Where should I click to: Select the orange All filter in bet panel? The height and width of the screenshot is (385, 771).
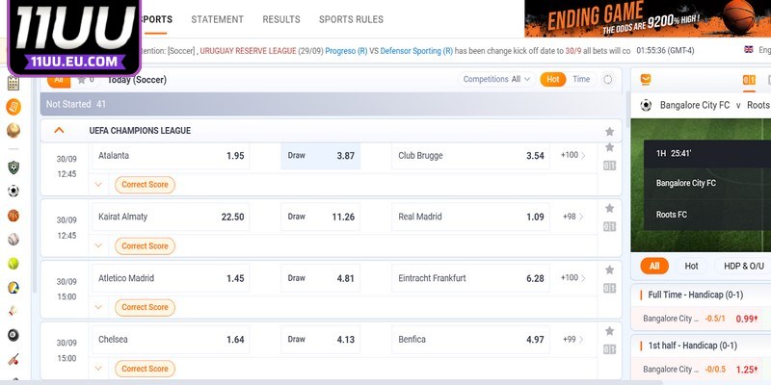pyautogui.click(x=654, y=266)
